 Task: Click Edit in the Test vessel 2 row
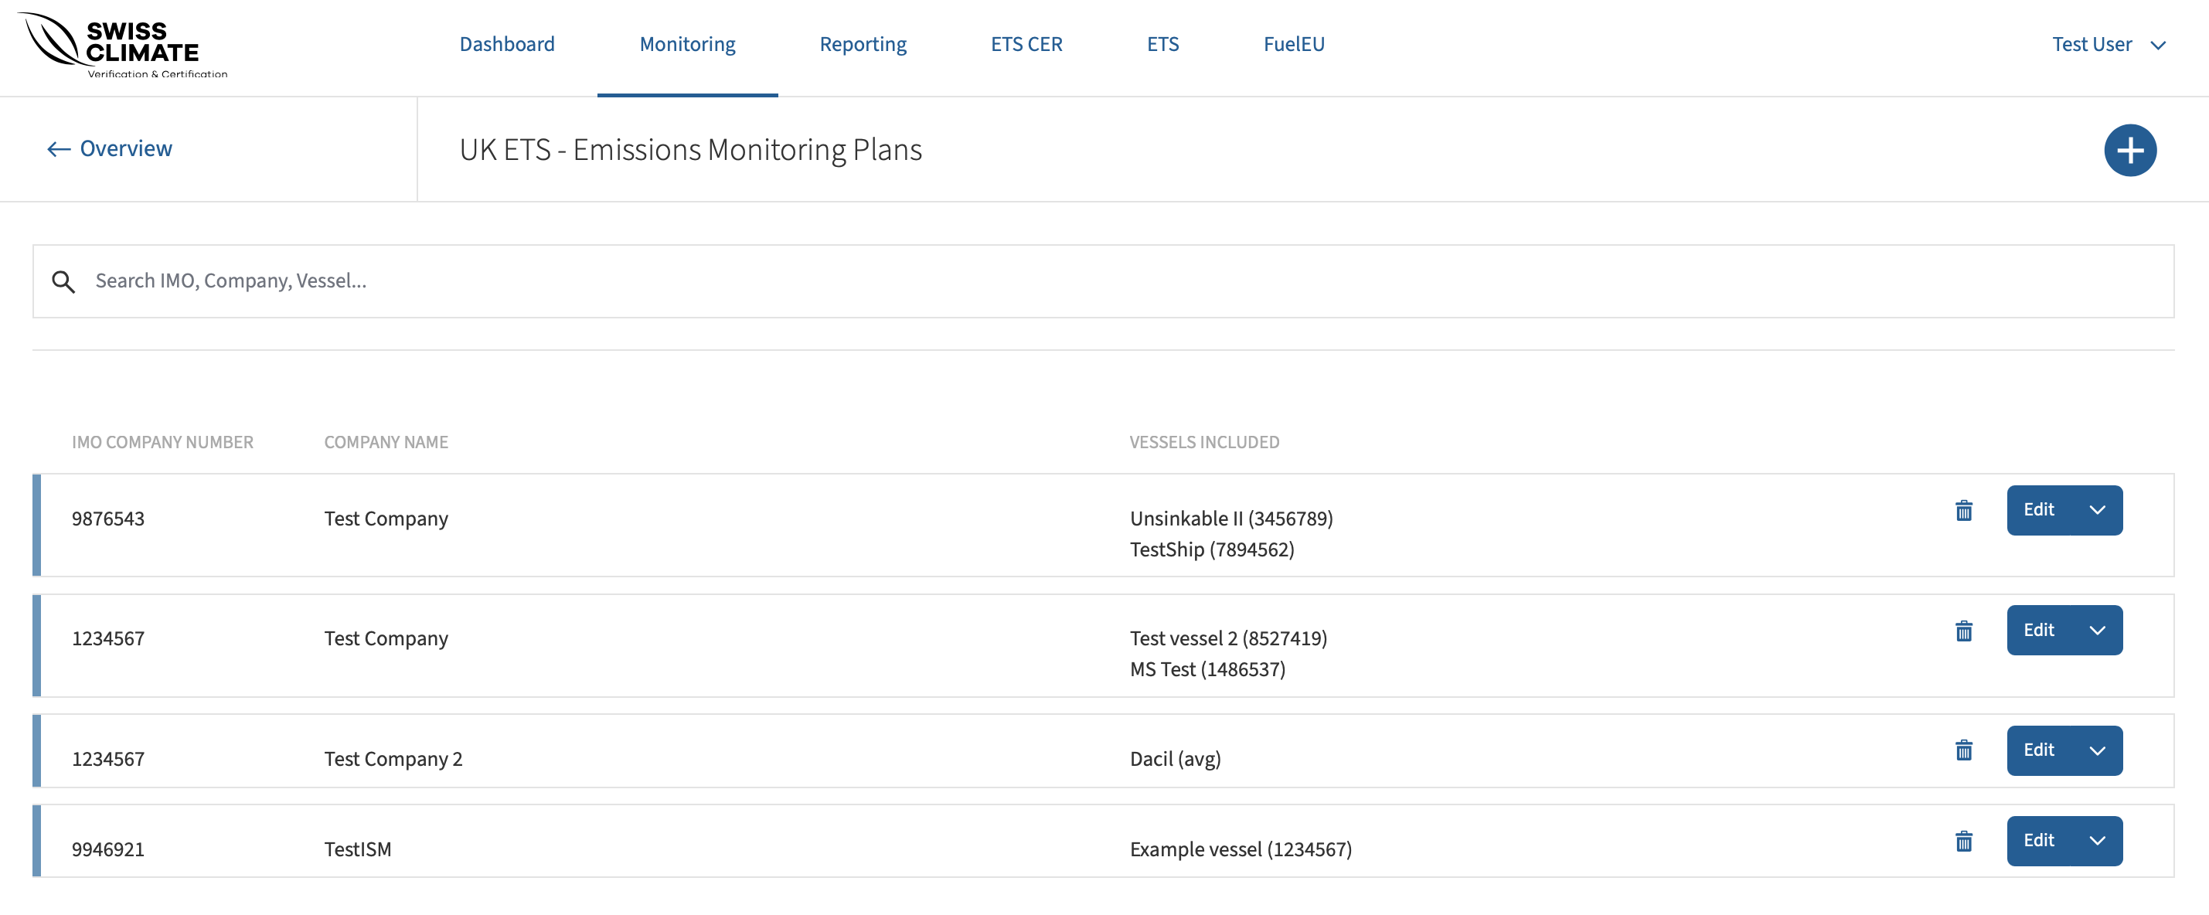[x=2038, y=631]
